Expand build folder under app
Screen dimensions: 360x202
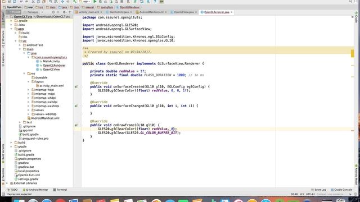[16, 33]
